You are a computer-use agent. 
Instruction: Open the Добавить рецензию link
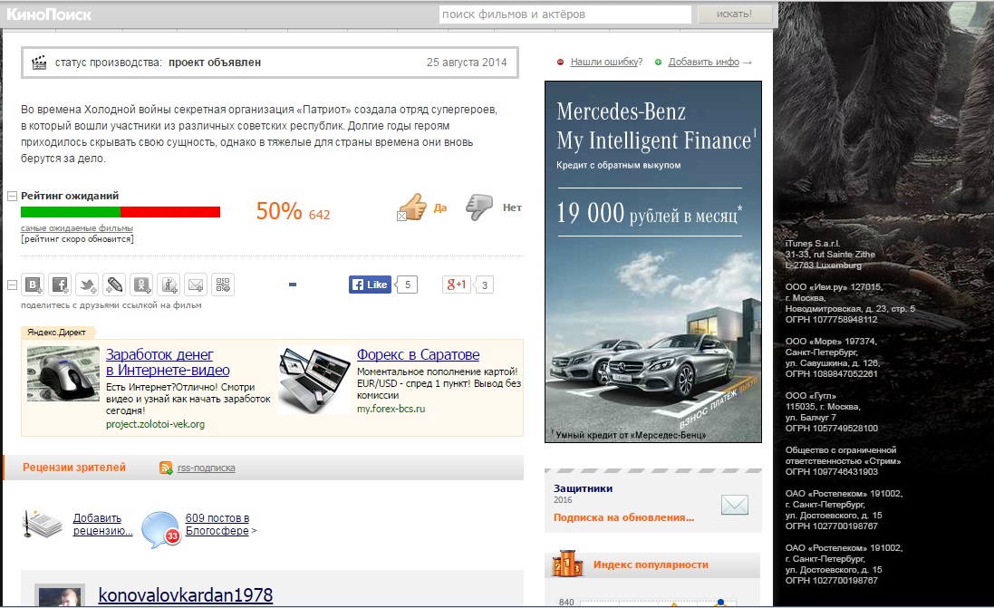(102, 525)
